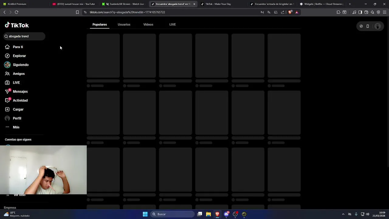Switch to the Videos tab
389x219 pixels.
[x=148, y=24]
